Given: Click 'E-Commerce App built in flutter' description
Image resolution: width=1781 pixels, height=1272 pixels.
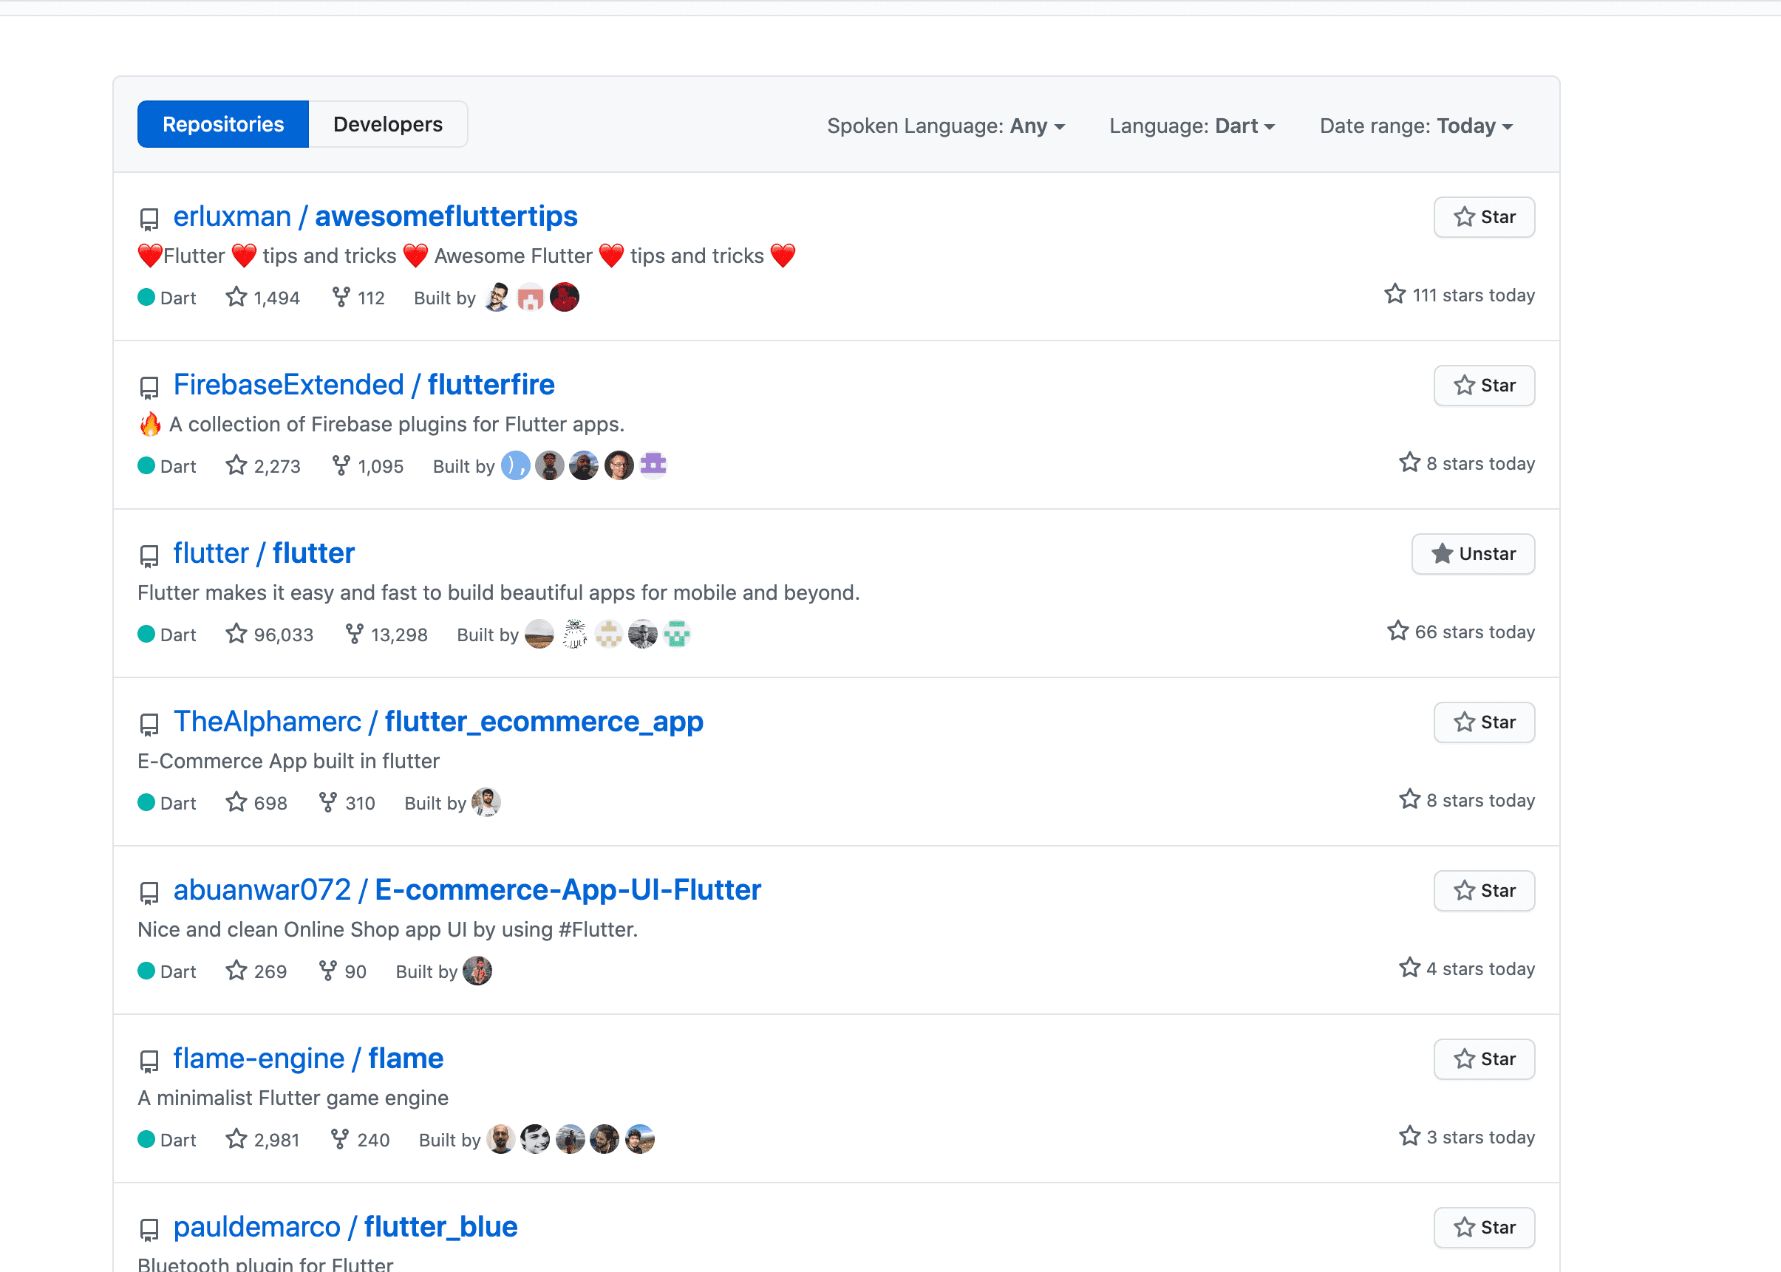Looking at the screenshot, I should pyautogui.click(x=288, y=762).
